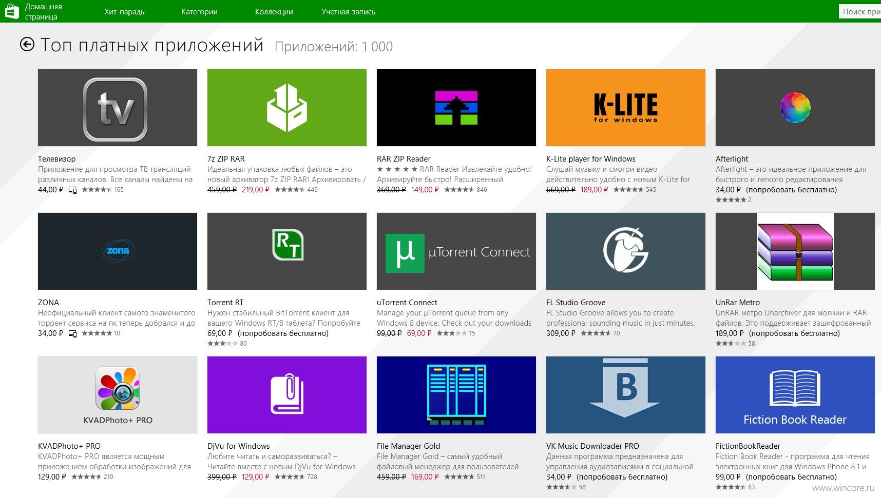This screenshot has width=881, height=498.
Task: Click KVADPhoto+ PRO price 129,00 ₽
Action: tap(52, 477)
